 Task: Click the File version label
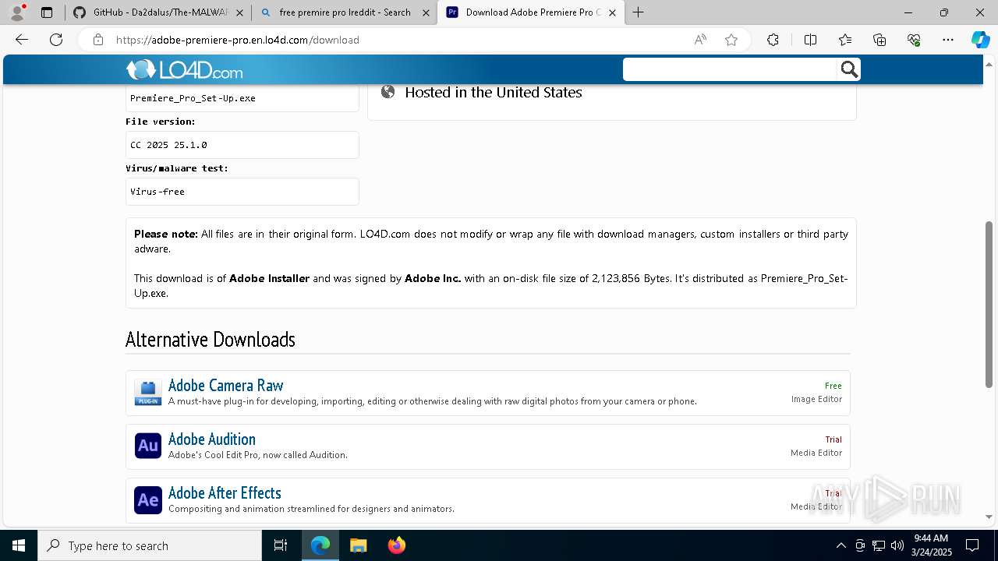[x=161, y=122]
